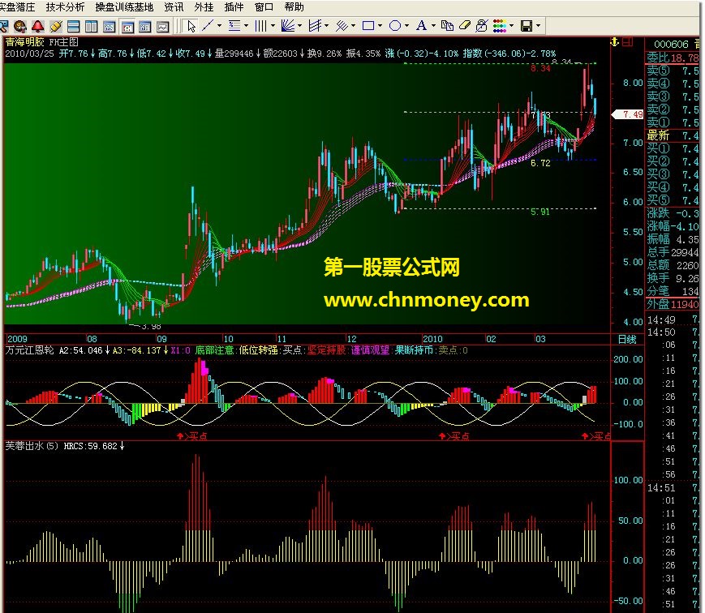Click the 青海明胶 FH主图 title
This screenshot has height=613, width=705.
tap(42, 42)
